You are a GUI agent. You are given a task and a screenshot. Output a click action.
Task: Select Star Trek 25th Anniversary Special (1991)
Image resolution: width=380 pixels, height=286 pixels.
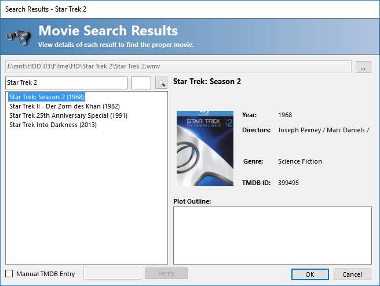coord(68,115)
